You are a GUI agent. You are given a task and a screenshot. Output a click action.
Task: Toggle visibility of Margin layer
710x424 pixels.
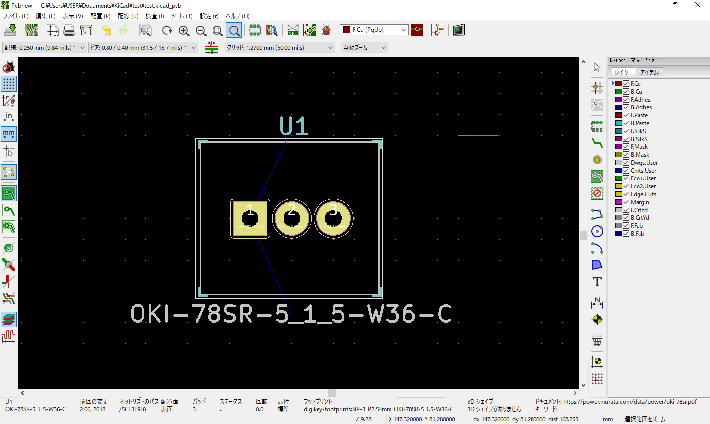click(626, 202)
